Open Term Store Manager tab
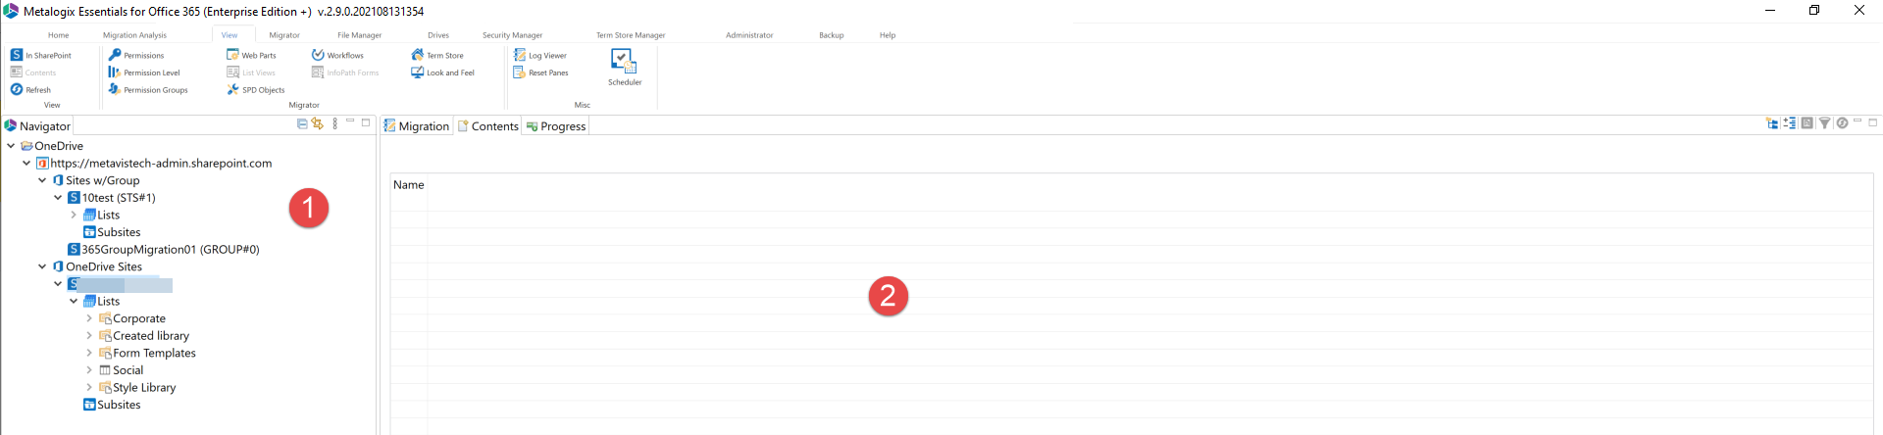 (x=631, y=35)
